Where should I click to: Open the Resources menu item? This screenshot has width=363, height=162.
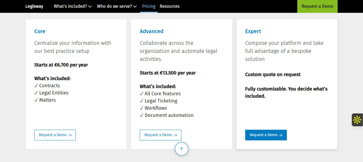point(170,6)
